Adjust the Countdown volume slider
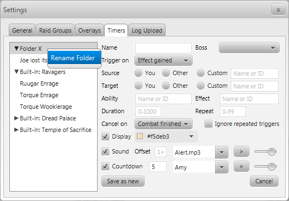The width and height of the screenshot is (289, 201). tap(265, 167)
